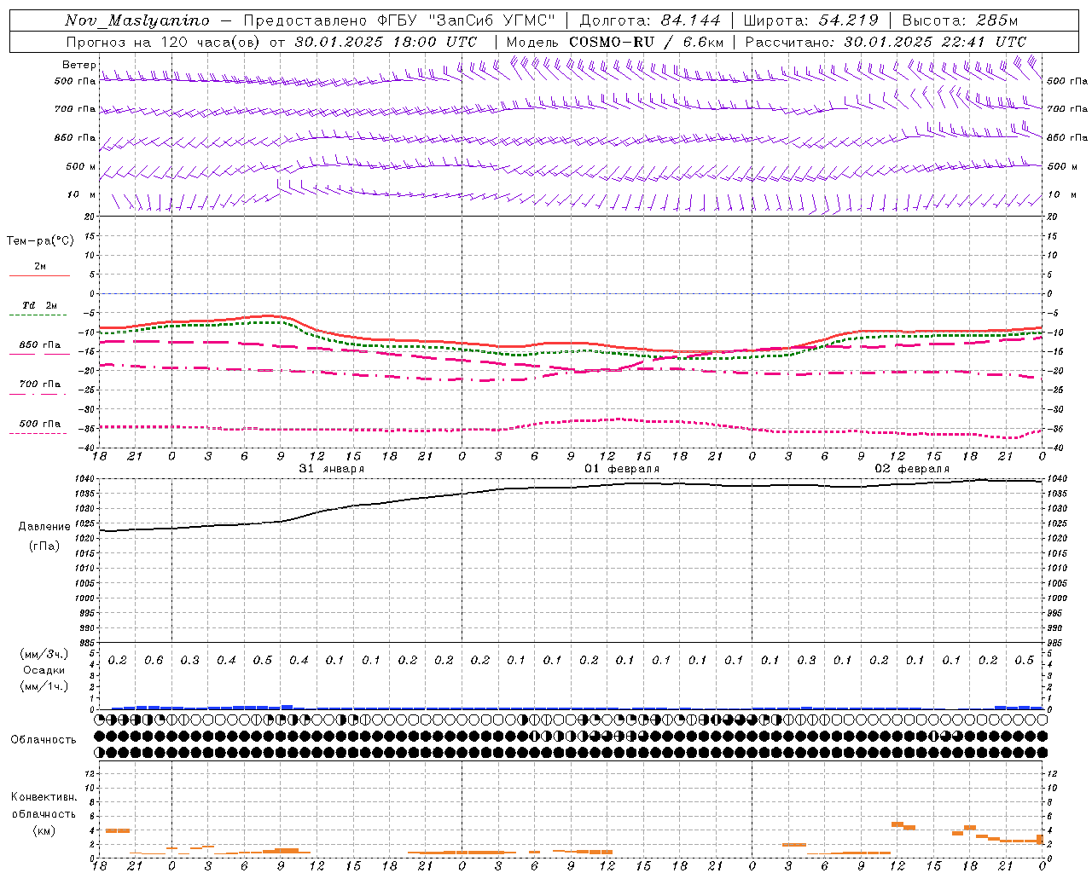Click the Высота: 285м label
Viewport: 1092px width, 873px height.
click(960, 20)
